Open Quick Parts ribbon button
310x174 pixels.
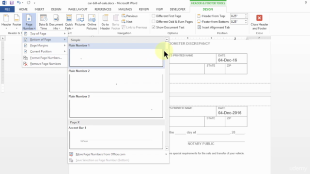(x=69, y=22)
